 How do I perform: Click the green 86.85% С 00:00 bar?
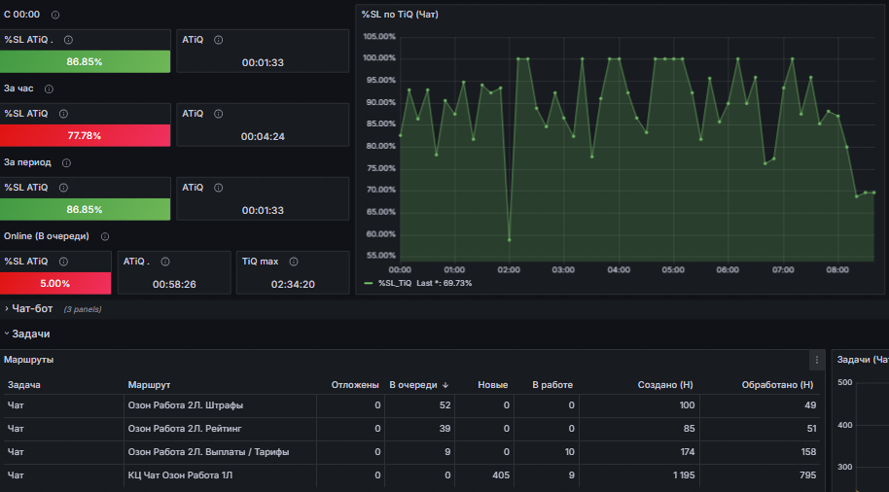pos(85,61)
